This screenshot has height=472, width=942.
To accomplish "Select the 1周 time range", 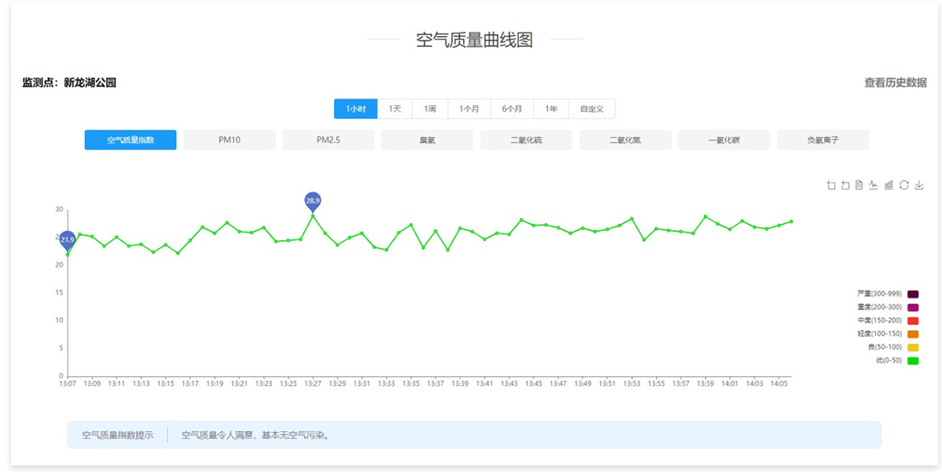I will click(x=430, y=109).
